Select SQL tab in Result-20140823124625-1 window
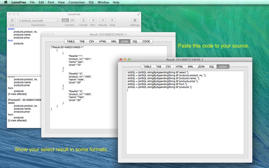This screenshot has height=168, width=269. pyautogui.click(x=135, y=41)
